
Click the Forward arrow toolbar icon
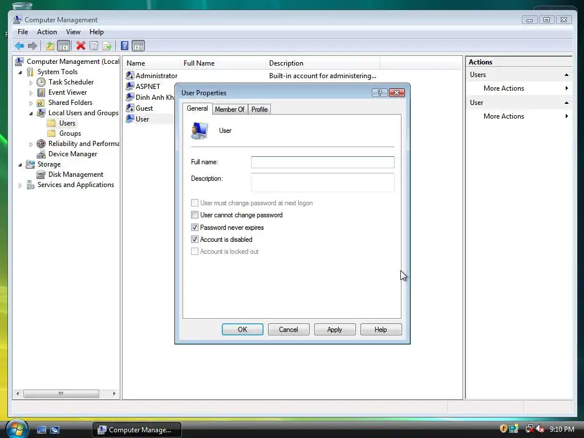click(x=33, y=46)
